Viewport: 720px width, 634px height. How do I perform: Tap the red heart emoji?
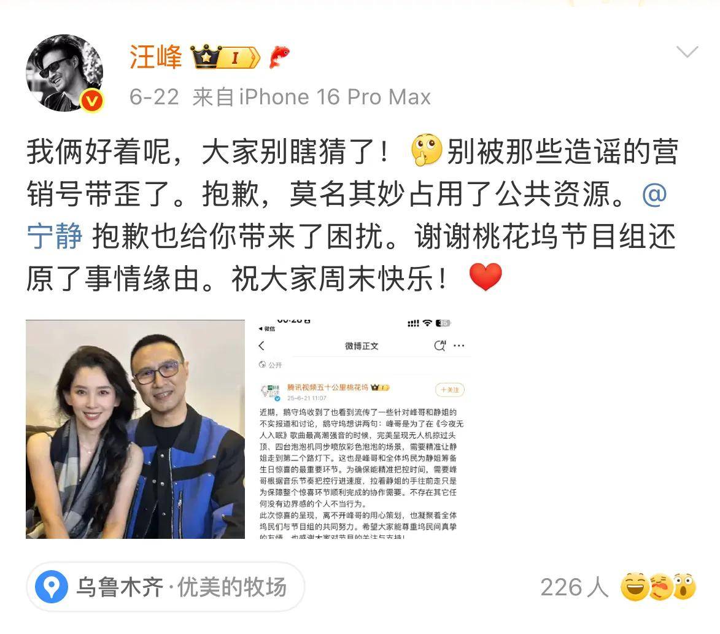tap(486, 277)
